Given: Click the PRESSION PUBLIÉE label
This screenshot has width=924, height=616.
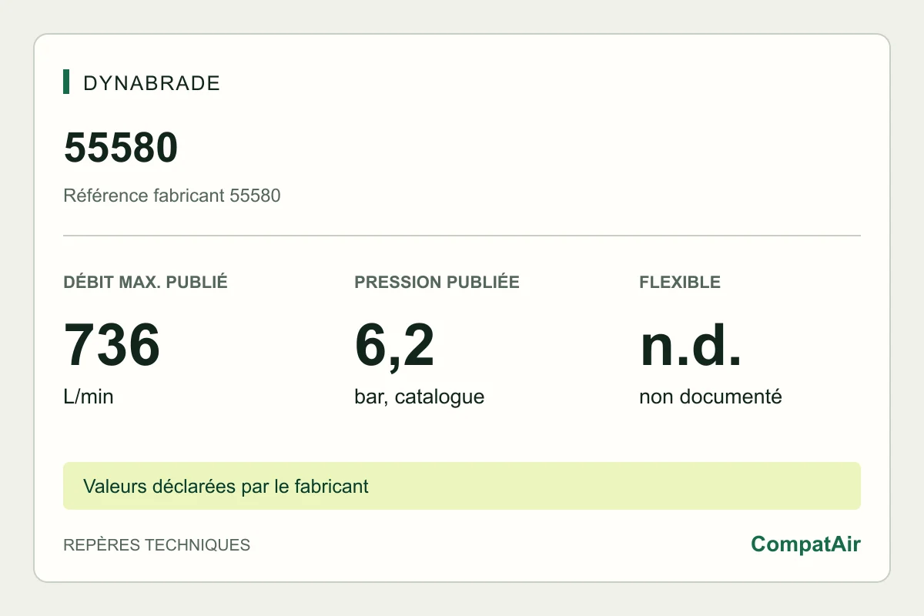Looking at the screenshot, I should (x=437, y=282).
